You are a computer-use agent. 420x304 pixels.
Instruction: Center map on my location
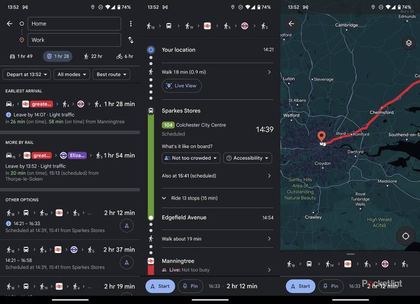pos(405,236)
